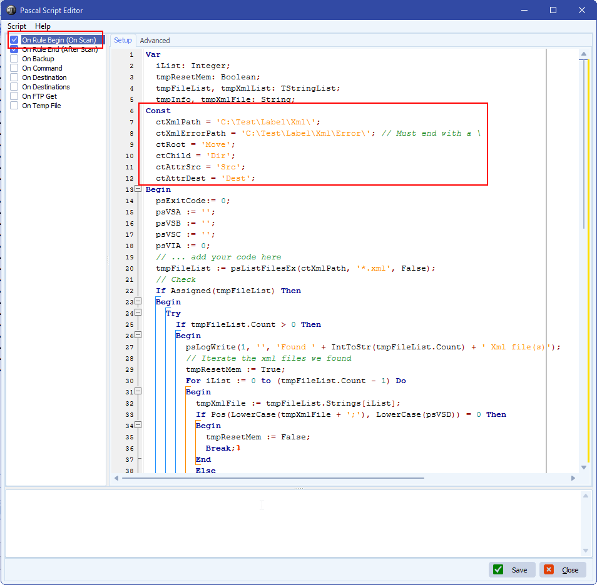Collapse the Begin block at line 13
This screenshot has width=597, height=585.
[138, 189]
